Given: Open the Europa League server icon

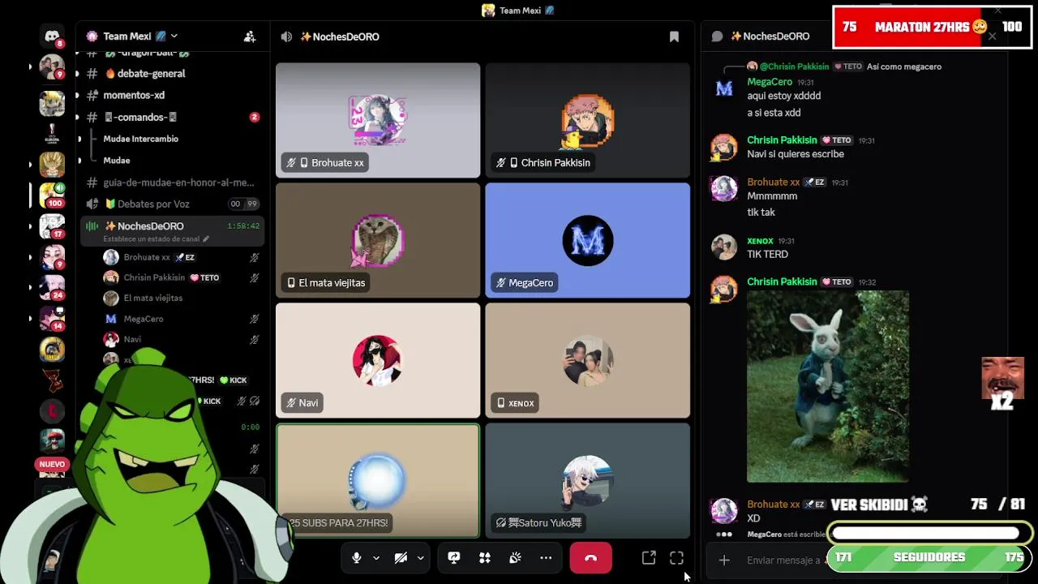Looking at the screenshot, I should click(x=52, y=134).
